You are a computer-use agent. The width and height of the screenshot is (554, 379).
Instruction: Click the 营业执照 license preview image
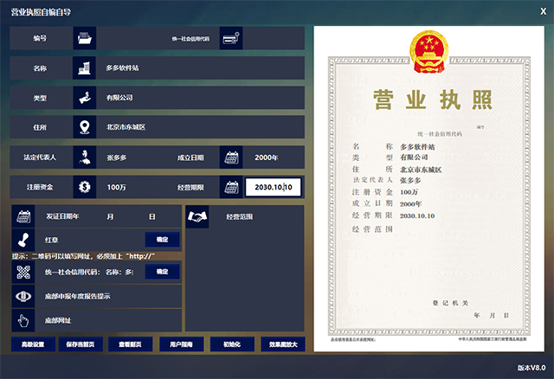429,189
